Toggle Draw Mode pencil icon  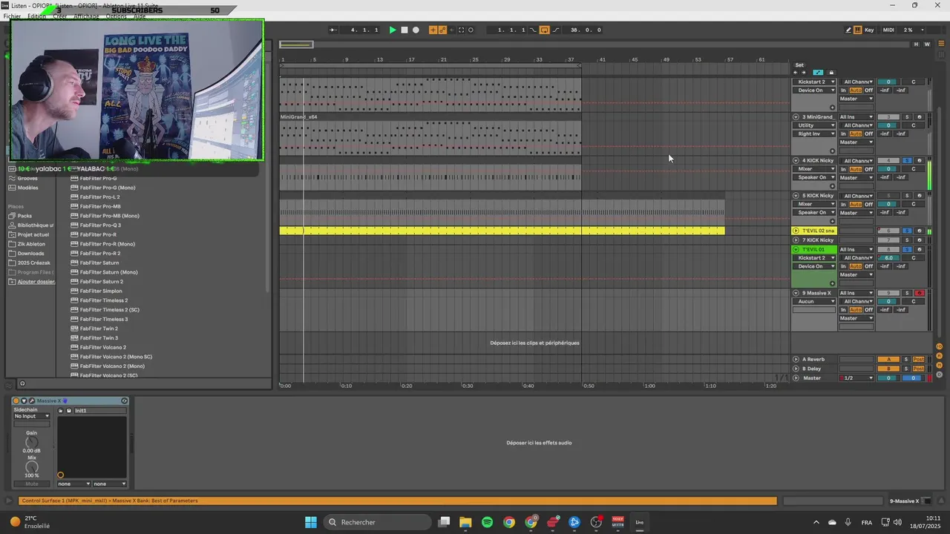848,30
